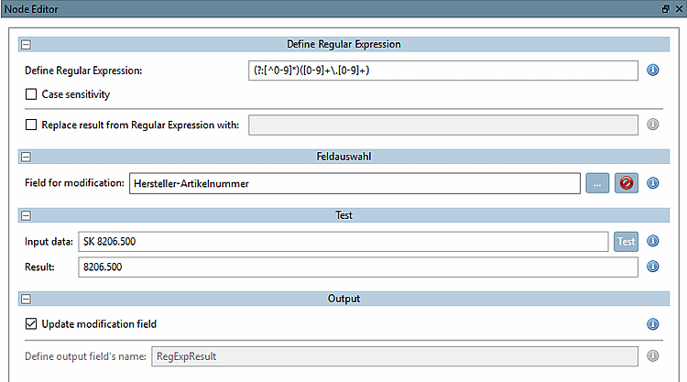
Task: Click the Define Regular Expression input field
Action: pos(442,71)
